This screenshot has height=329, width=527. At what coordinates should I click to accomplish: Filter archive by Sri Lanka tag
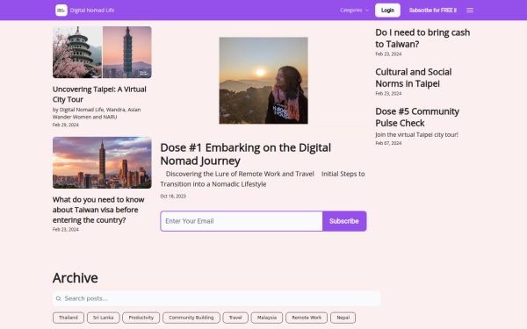tap(103, 318)
